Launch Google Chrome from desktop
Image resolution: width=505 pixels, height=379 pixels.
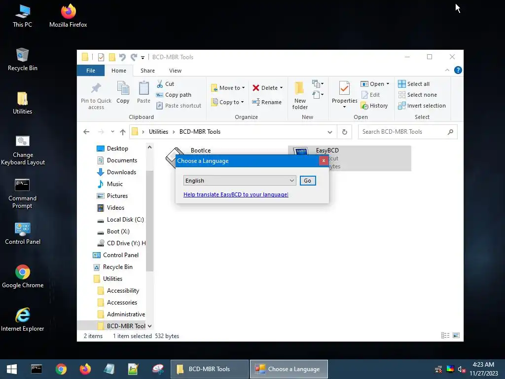click(22, 276)
